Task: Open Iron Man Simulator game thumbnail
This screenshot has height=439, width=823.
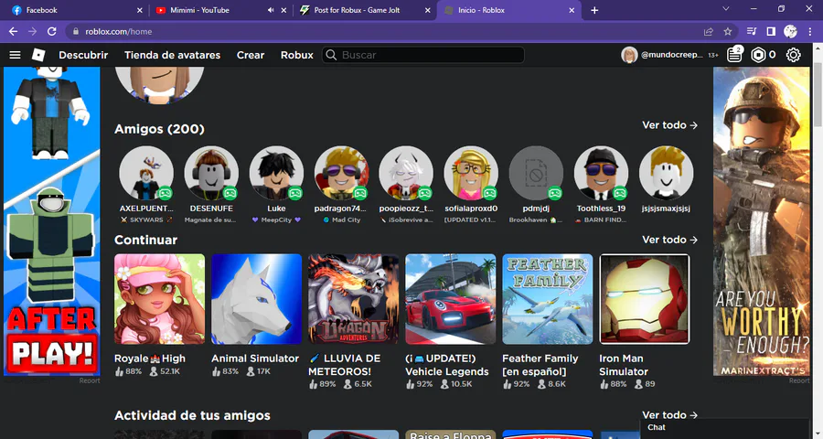Action: (x=645, y=299)
